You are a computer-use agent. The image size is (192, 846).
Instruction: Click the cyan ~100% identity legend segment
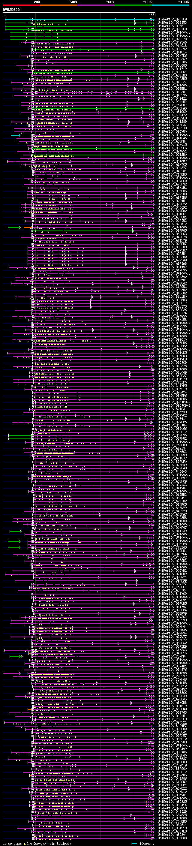tap(170, 5)
